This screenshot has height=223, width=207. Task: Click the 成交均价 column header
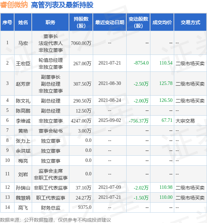click(162, 22)
